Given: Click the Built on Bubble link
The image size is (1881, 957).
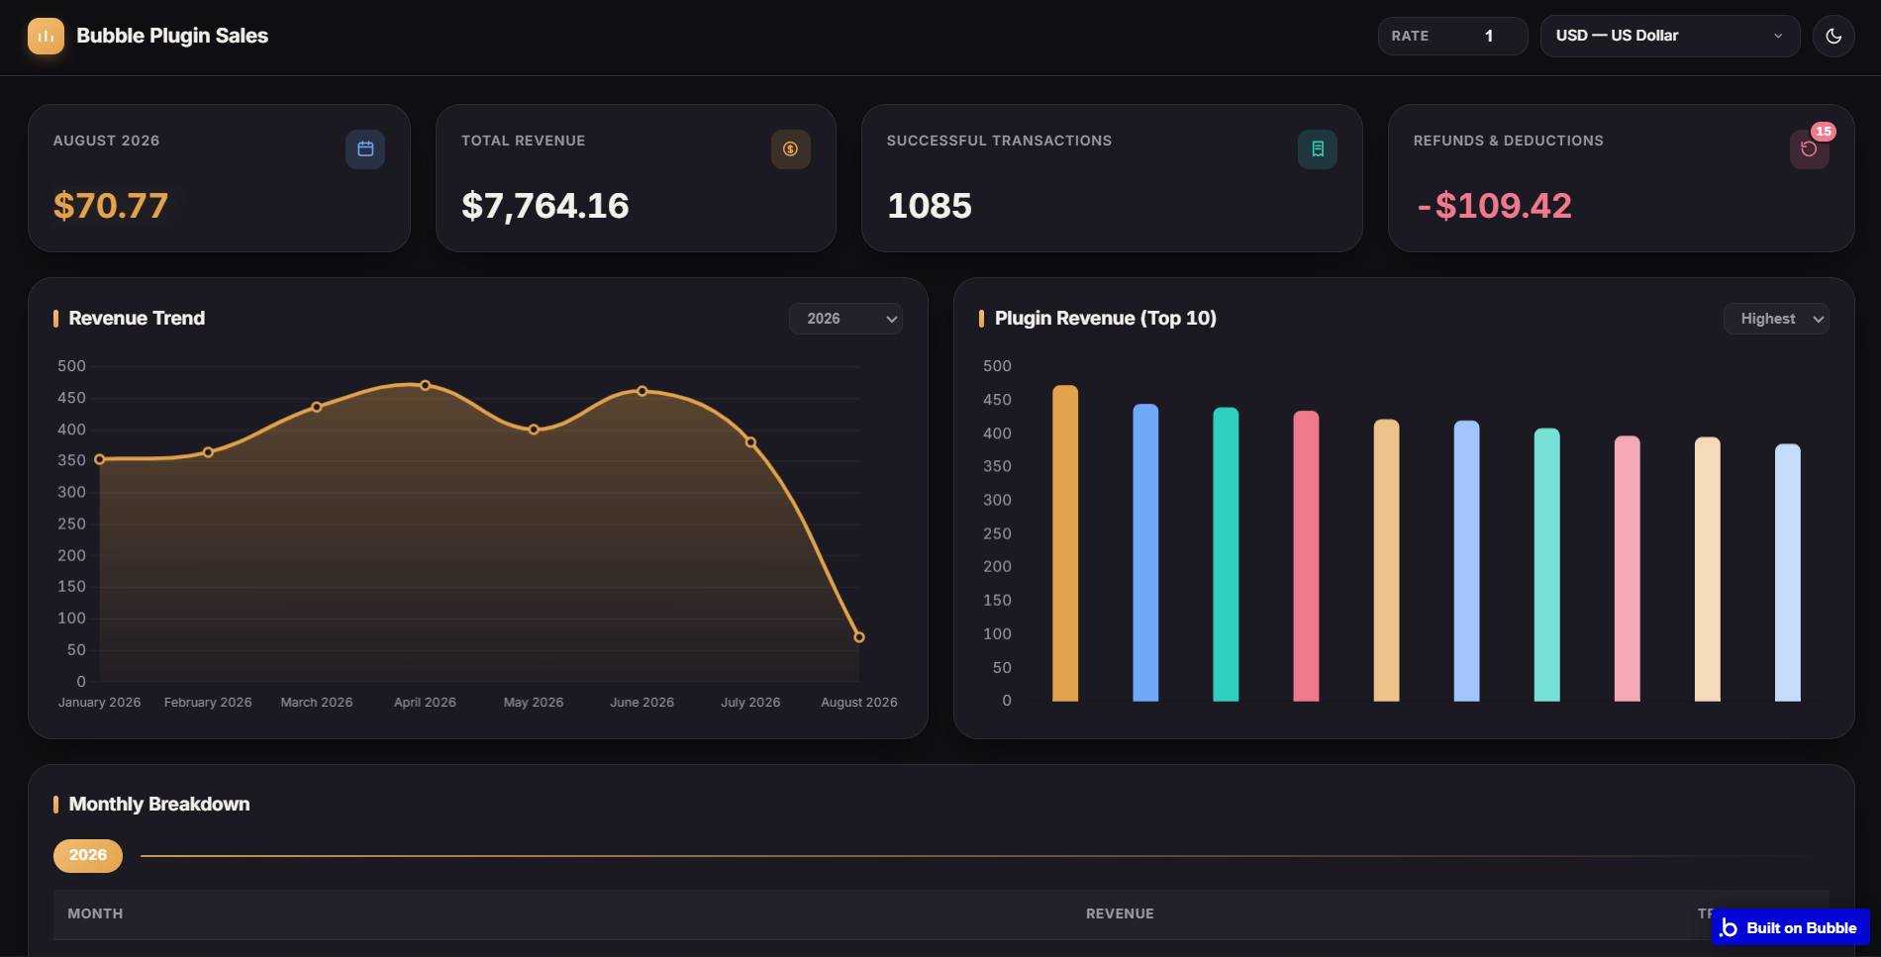Looking at the screenshot, I should pos(1791,927).
